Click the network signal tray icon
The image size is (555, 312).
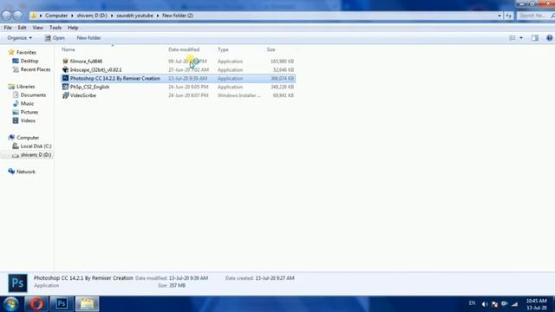515,304
